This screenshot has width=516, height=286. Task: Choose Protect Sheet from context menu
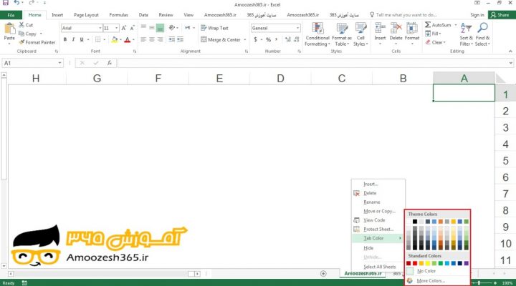point(378,230)
